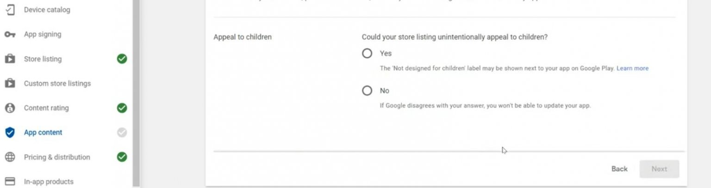711x188 pixels.
Task: Click the Back button
Action: 619,169
